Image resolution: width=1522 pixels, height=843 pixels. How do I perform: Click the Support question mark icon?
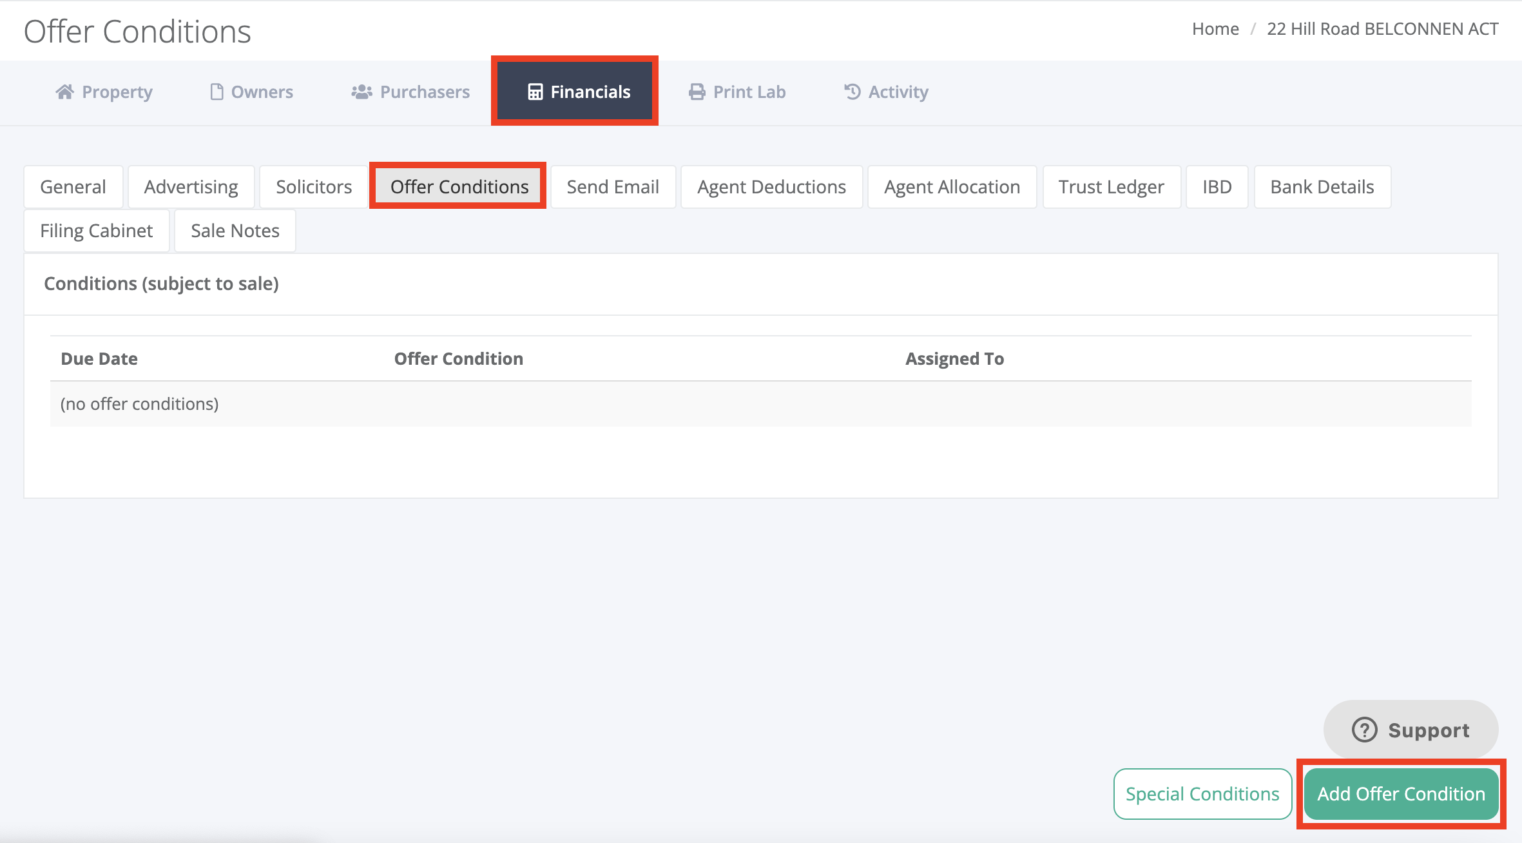click(x=1364, y=730)
